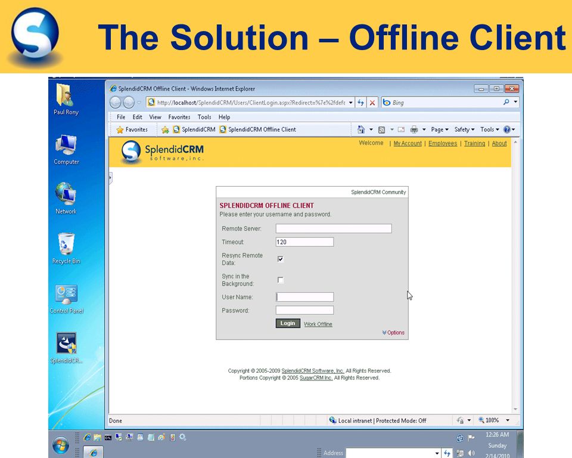Click the Bing search magnifier icon

pyautogui.click(x=506, y=102)
